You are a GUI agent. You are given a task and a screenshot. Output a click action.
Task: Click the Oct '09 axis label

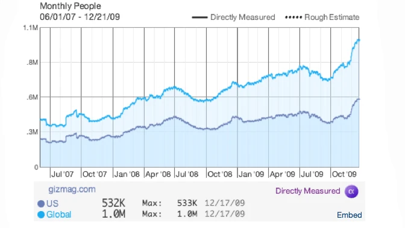click(344, 174)
